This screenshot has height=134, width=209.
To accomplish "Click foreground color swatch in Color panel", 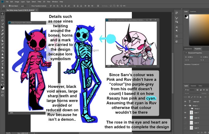I will [186, 16].
